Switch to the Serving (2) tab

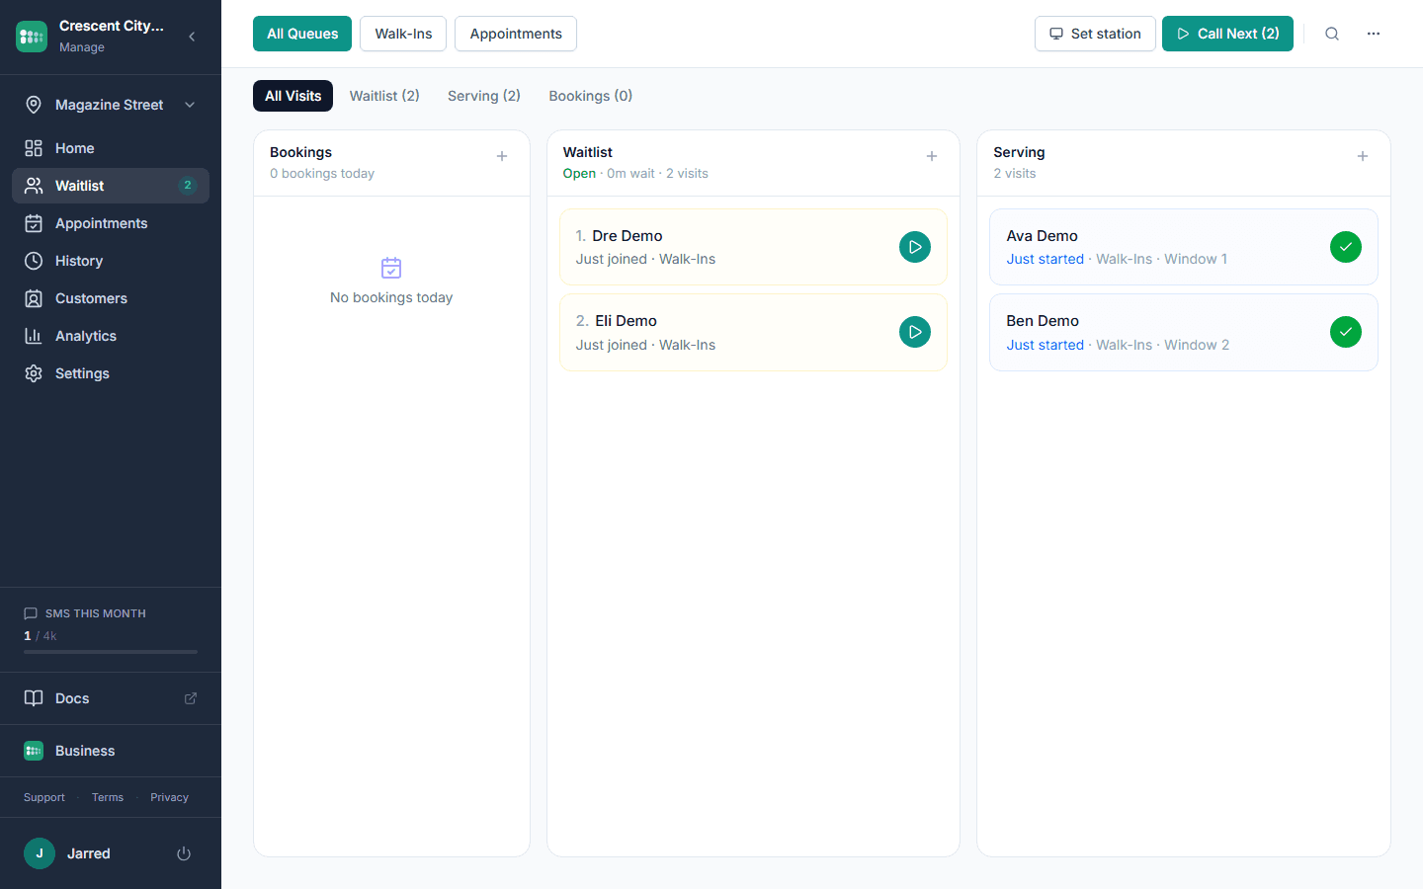484,96
